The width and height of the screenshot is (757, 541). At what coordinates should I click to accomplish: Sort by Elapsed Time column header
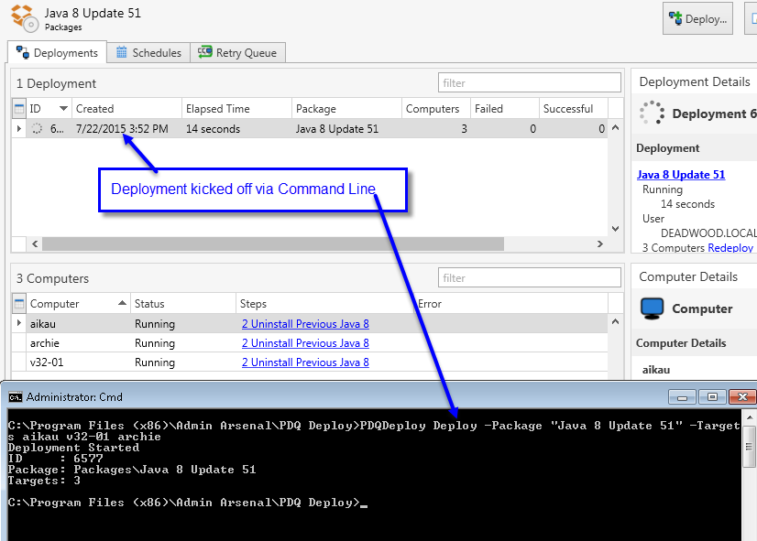tap(236, 109)
